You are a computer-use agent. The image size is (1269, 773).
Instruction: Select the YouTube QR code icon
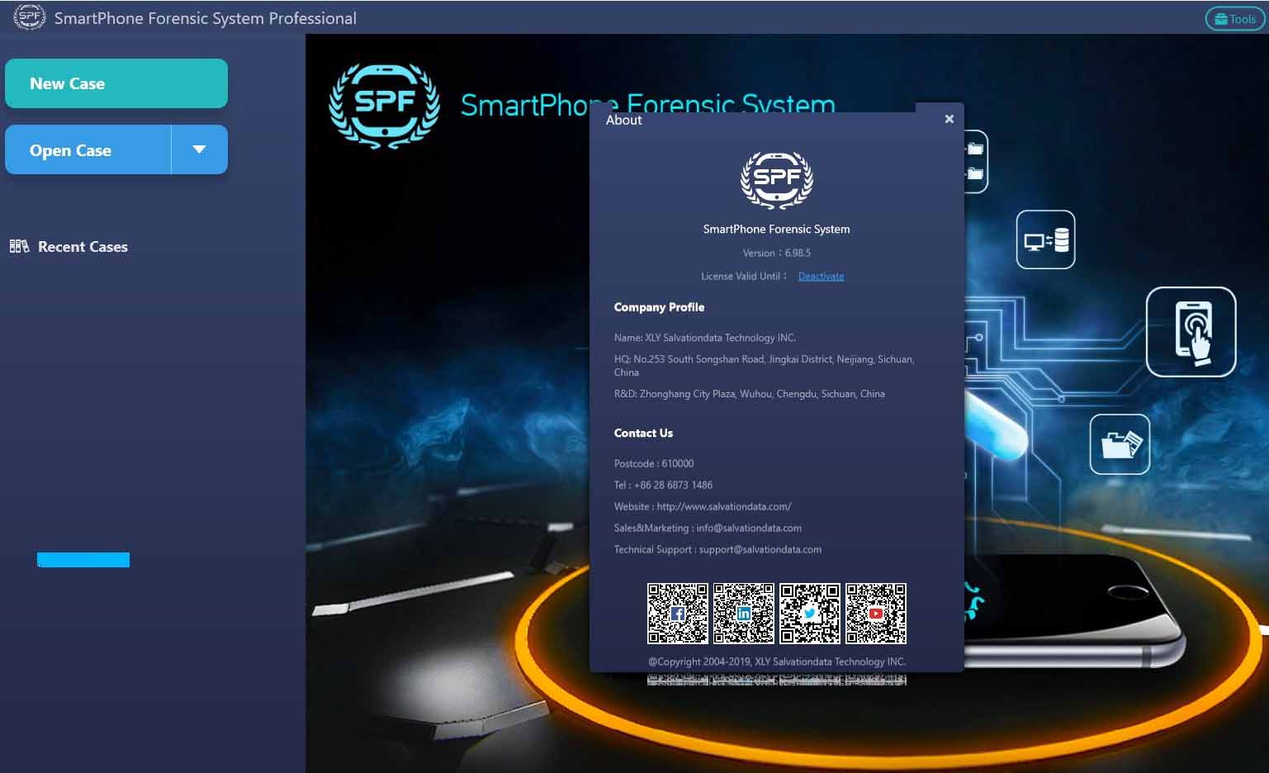tap(875, 613)
